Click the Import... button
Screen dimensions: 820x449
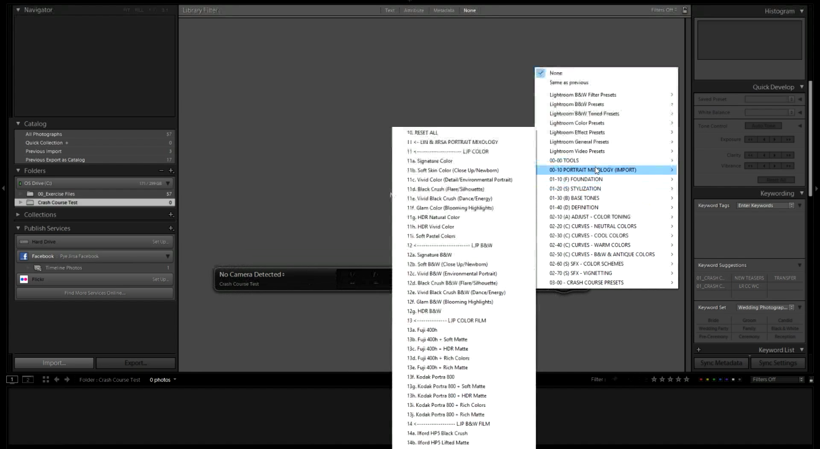[x=54, y=363]
